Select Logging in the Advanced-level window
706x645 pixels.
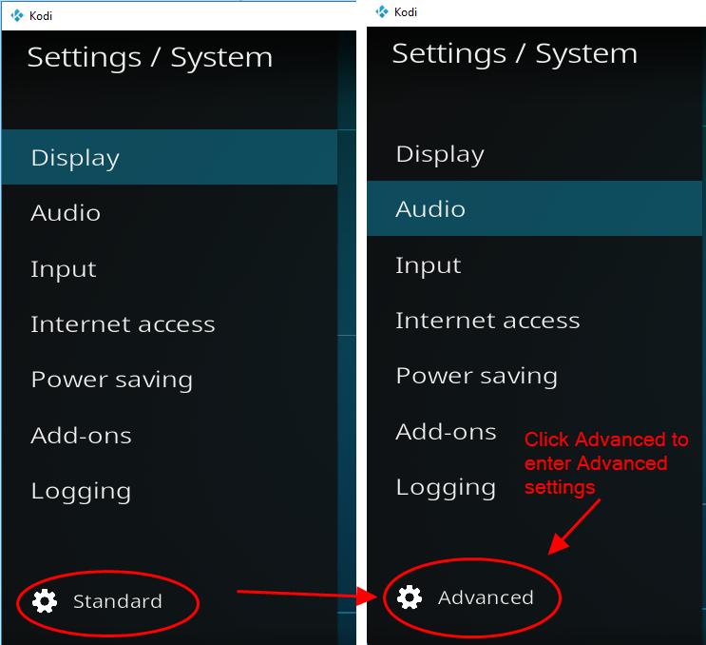[x=446, y=487]
